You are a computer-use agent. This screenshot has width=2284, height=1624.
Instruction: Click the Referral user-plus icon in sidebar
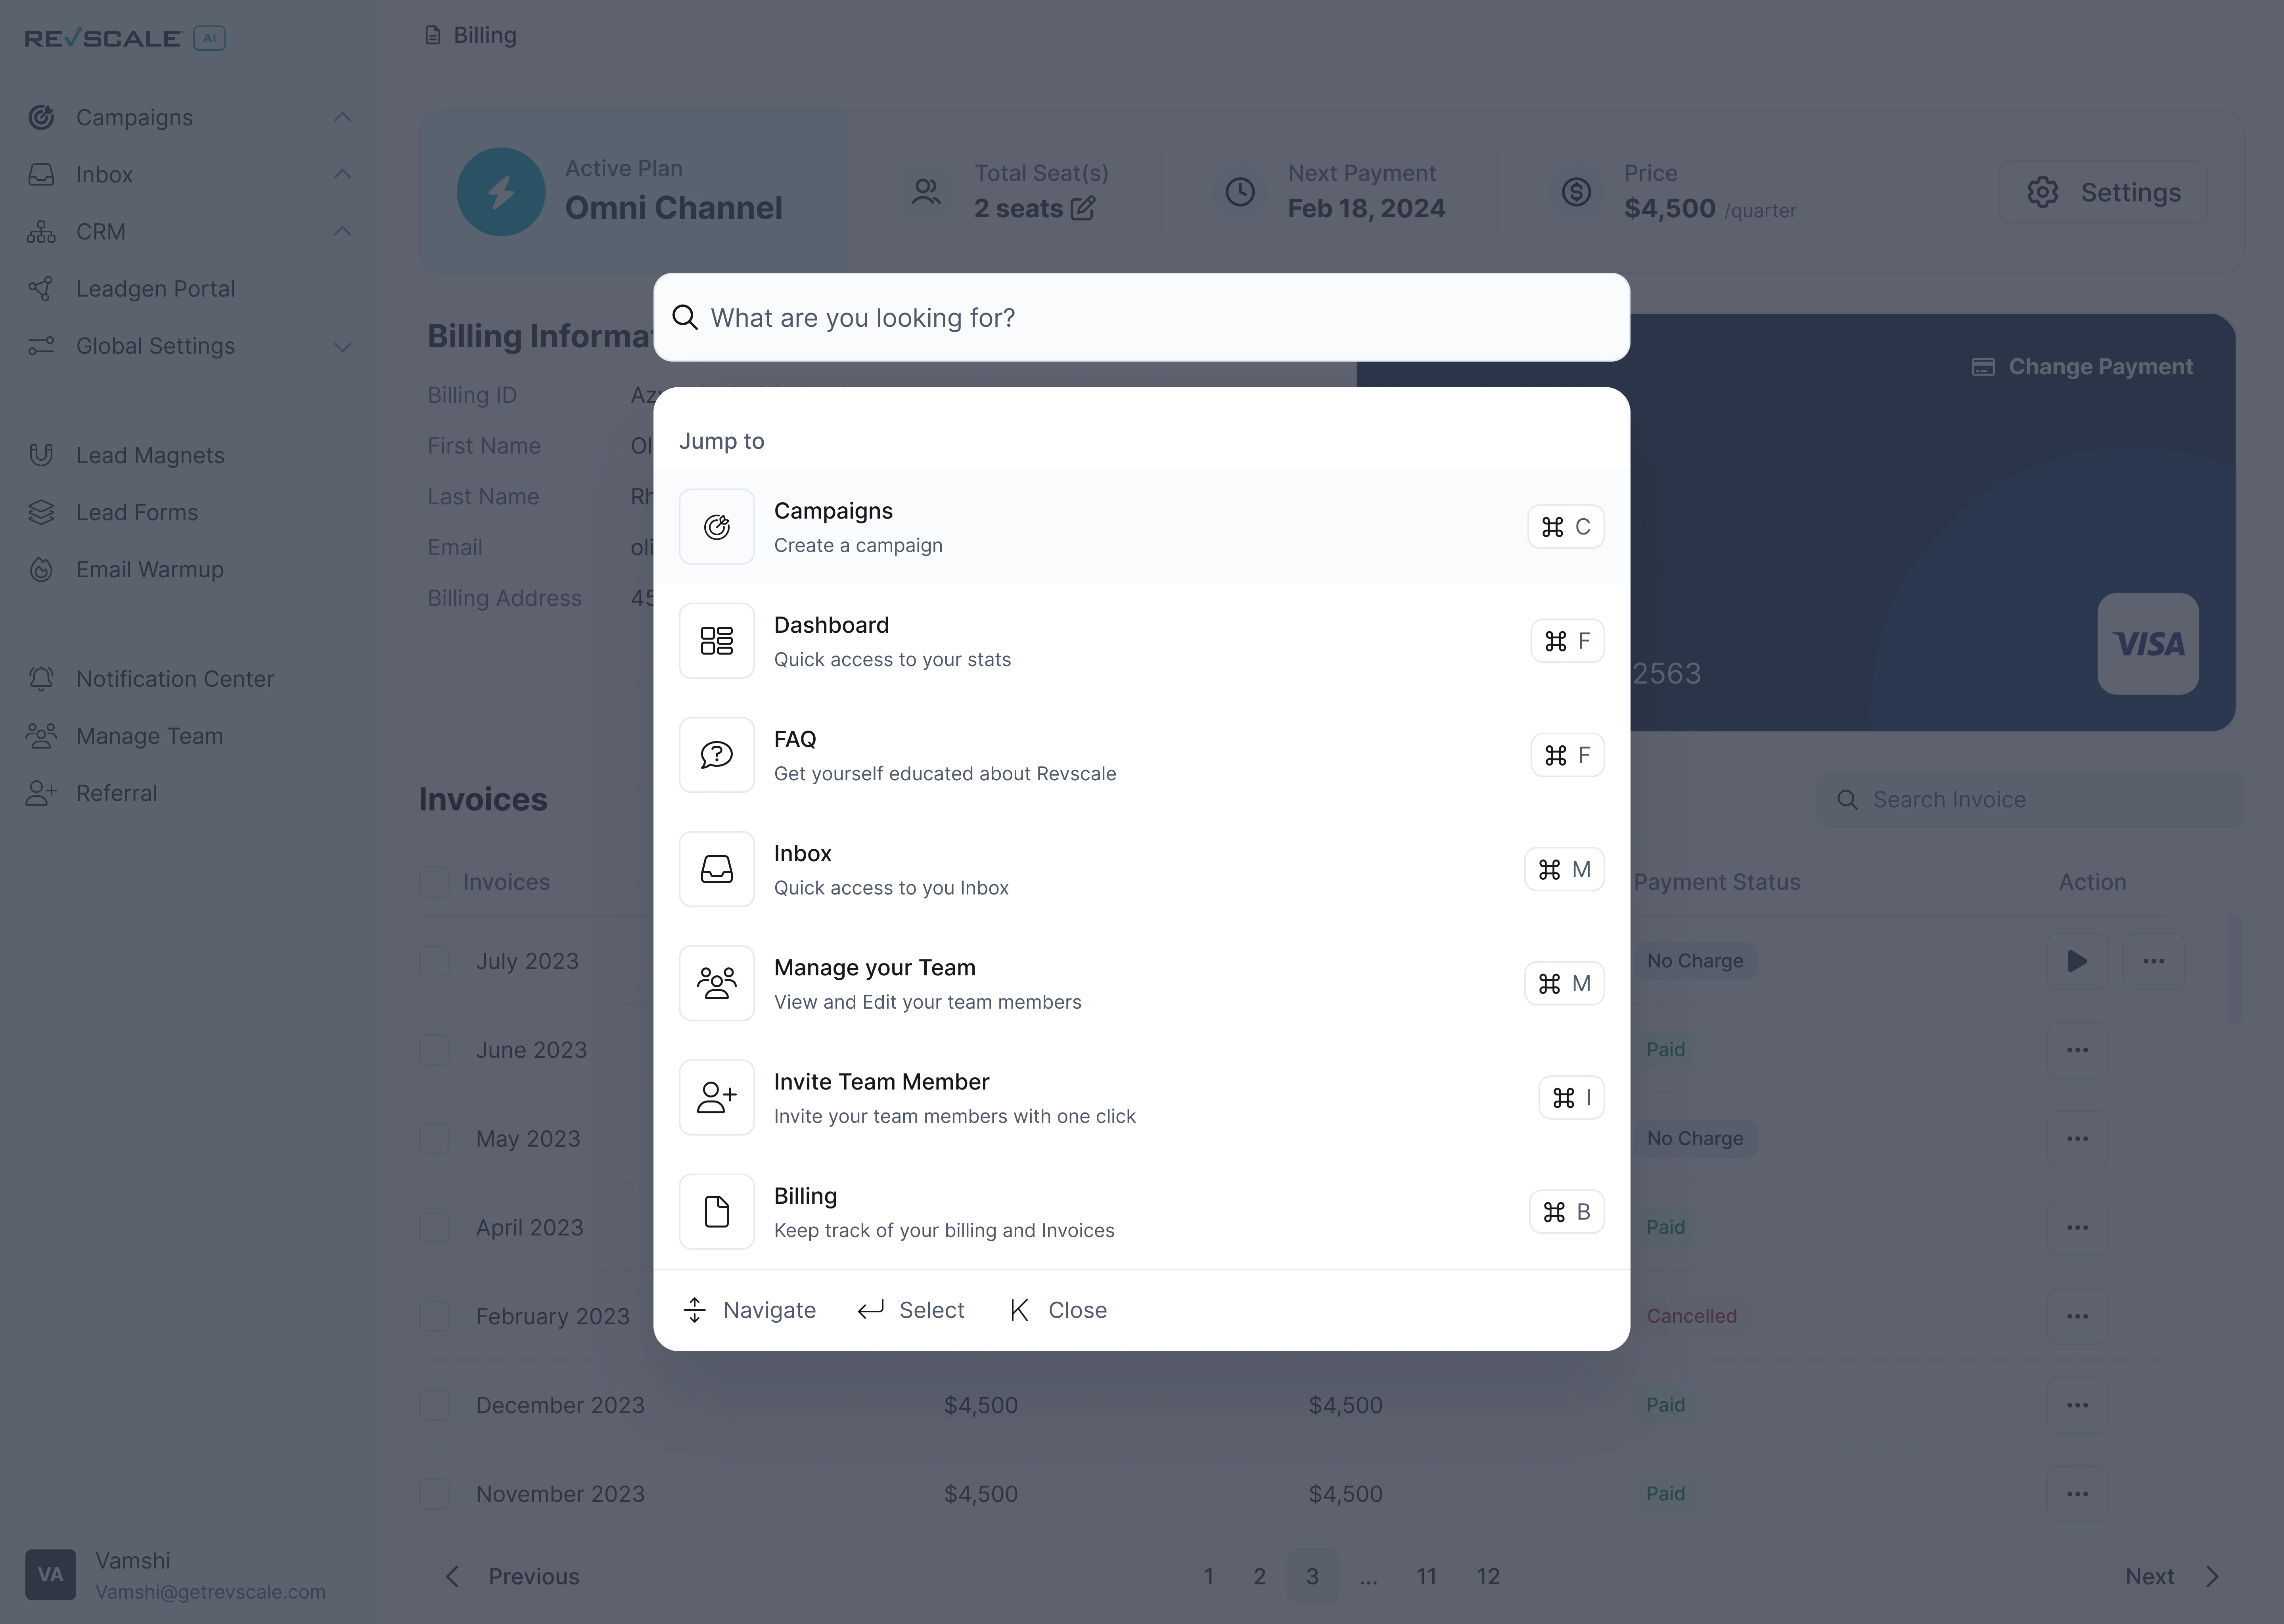tap(41, 793)
